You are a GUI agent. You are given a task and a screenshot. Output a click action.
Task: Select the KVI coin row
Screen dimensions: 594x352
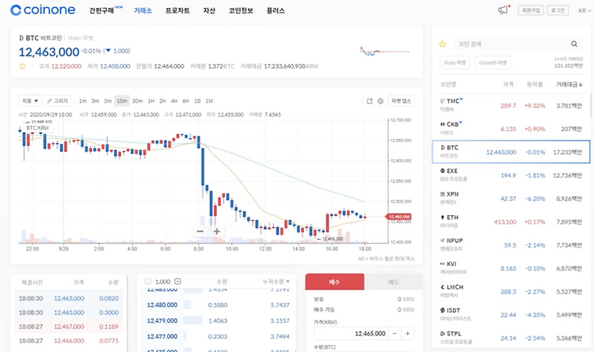pos(511,268)
